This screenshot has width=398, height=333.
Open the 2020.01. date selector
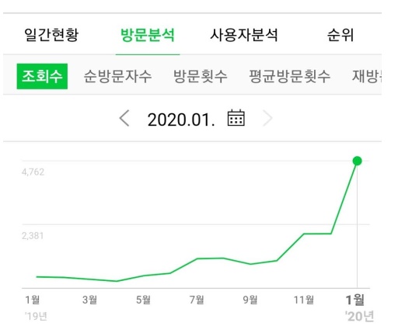[181, 120]
